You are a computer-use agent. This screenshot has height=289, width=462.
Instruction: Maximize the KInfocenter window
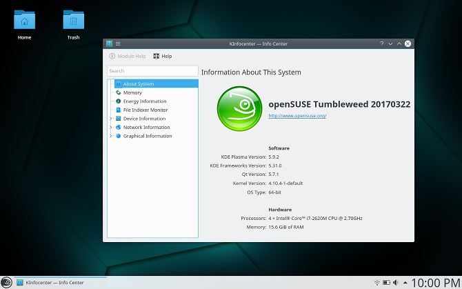(399, 43)
